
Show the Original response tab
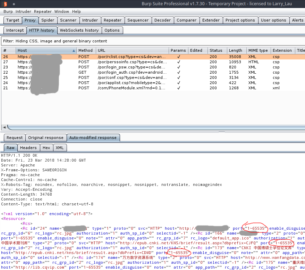coord(46,138)
